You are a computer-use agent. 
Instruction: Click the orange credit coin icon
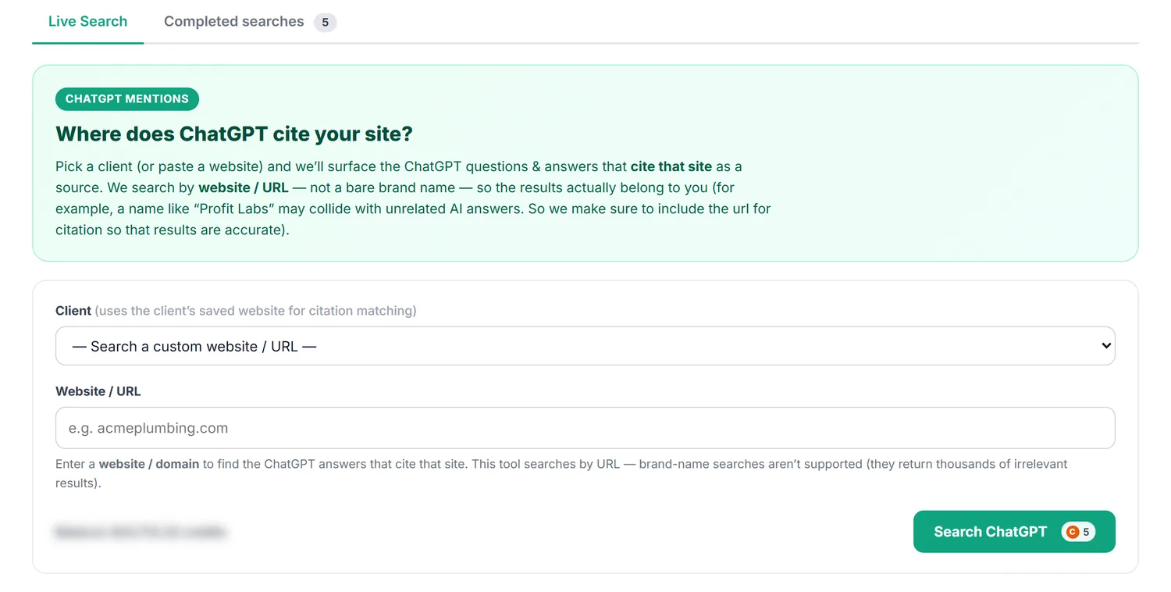tap(1073, 532)
